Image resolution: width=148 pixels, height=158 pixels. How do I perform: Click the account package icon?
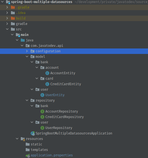click(x=42, y=68)
